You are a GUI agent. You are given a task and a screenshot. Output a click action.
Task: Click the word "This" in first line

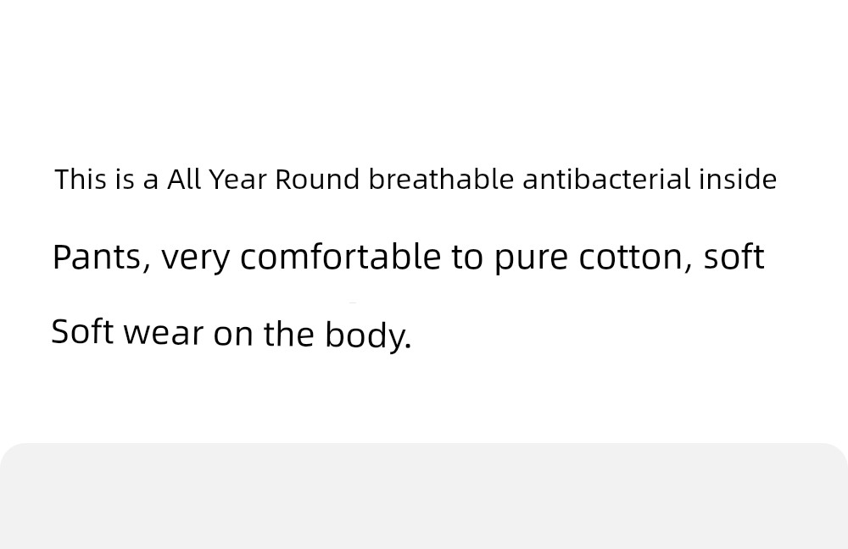81,180
